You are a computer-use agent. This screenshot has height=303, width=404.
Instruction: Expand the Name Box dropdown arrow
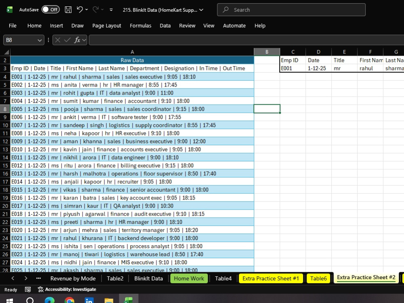point(40,40)
